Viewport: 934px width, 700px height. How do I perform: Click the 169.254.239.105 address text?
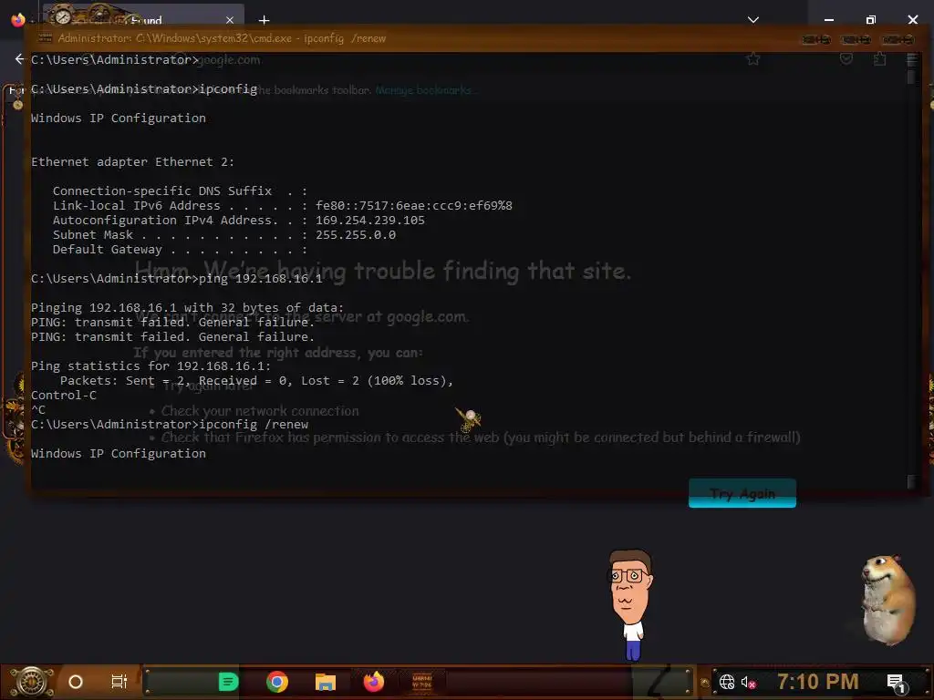coord(370,221)
